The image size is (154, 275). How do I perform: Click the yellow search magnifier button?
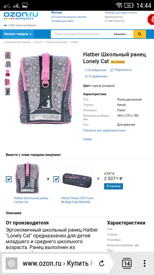tap(139, 34)
